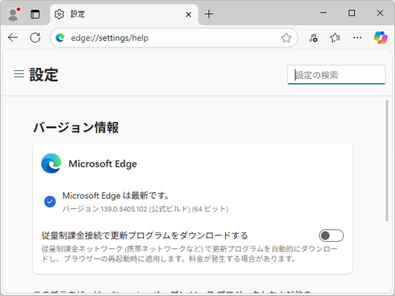The image size is (395, 296).
Task: Open the Favorites list icon
Action: click(335, 38)
